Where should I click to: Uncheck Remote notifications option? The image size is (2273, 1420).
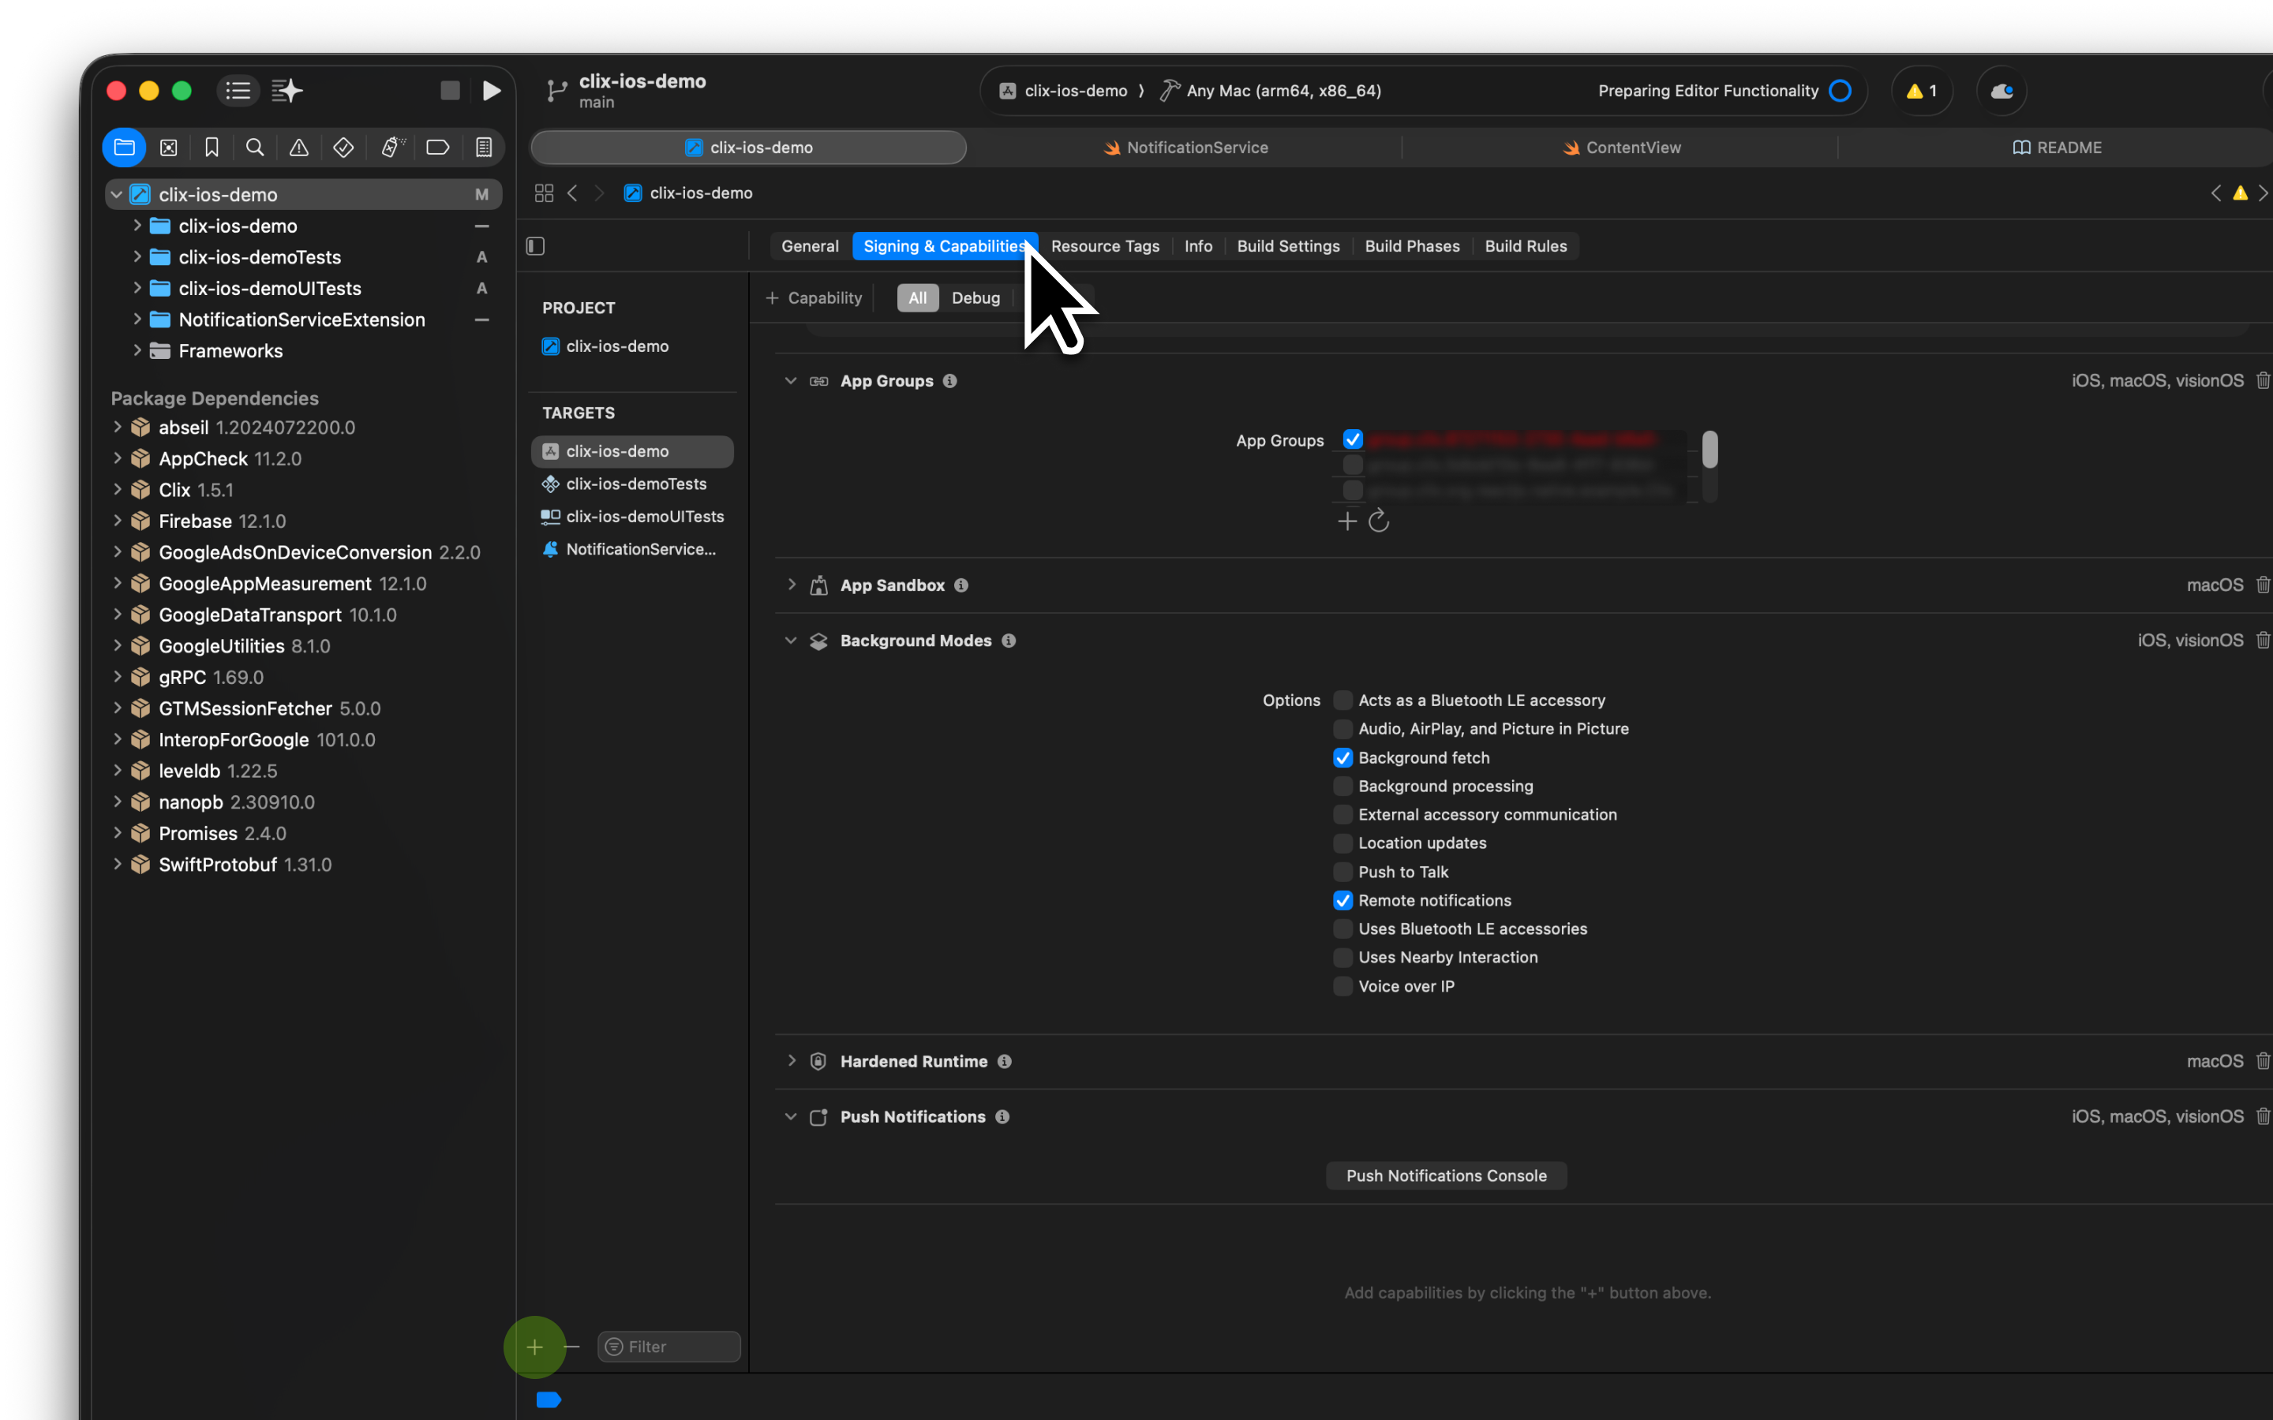click(x=1343, y=901)
